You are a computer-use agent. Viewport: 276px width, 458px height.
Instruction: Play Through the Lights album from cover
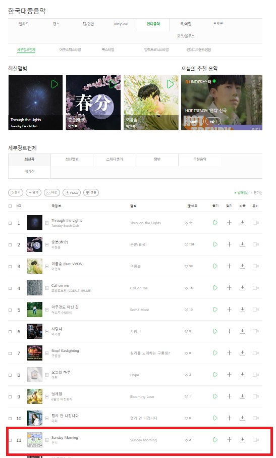(x=54, y=84)
